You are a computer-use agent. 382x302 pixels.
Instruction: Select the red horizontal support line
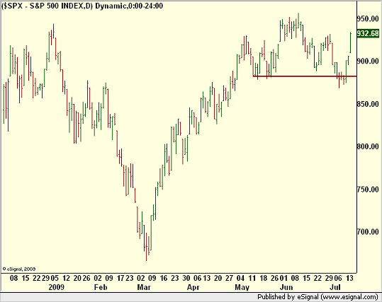tap(305, 76)
